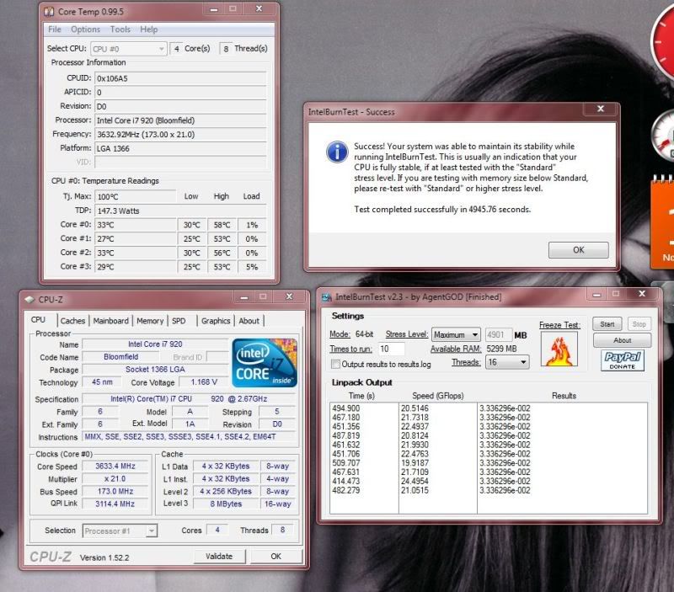Toggle Output results to results.log checkbox

point(335,364)
